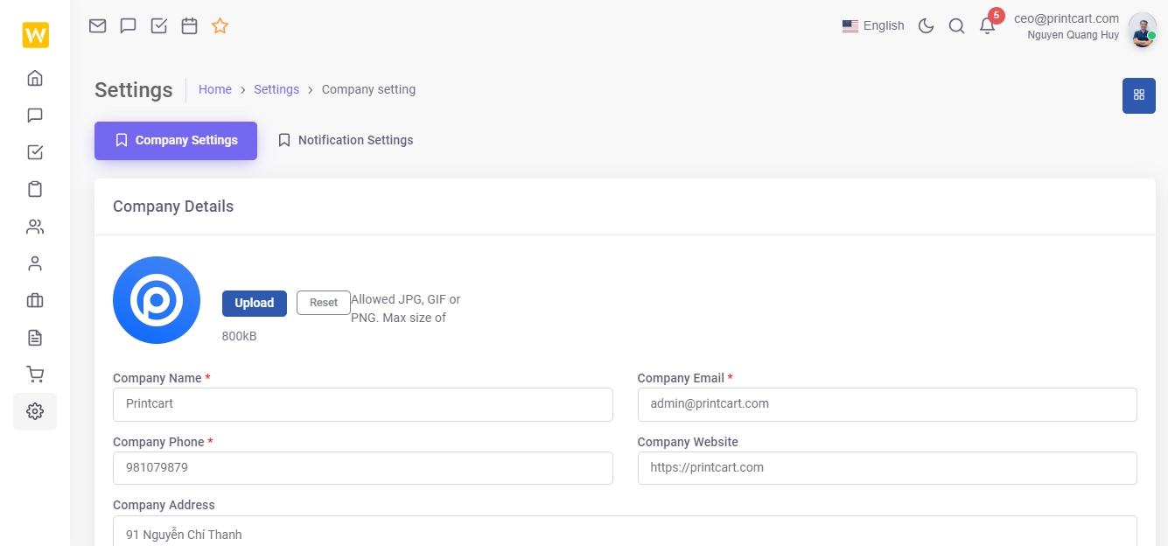Open the settings gear sidebar icon
Viewport: 1168px width, 546px height.
[35, 411]
